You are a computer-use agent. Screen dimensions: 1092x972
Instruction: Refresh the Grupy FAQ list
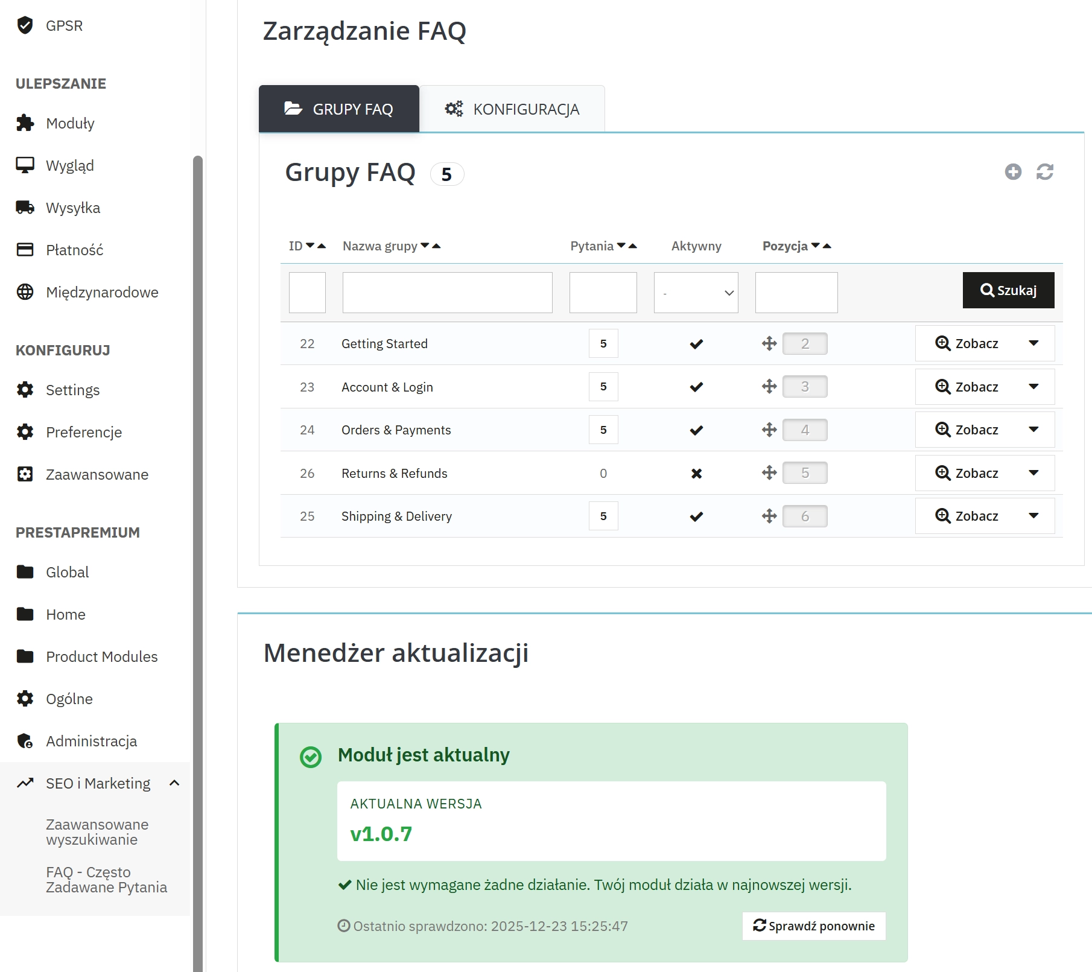1045,172
